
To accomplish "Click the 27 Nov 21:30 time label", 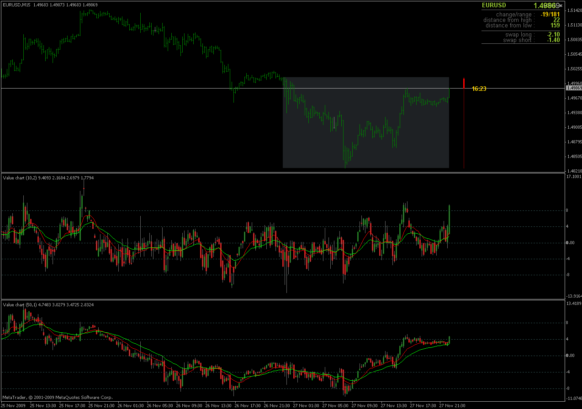I will 453,405.
